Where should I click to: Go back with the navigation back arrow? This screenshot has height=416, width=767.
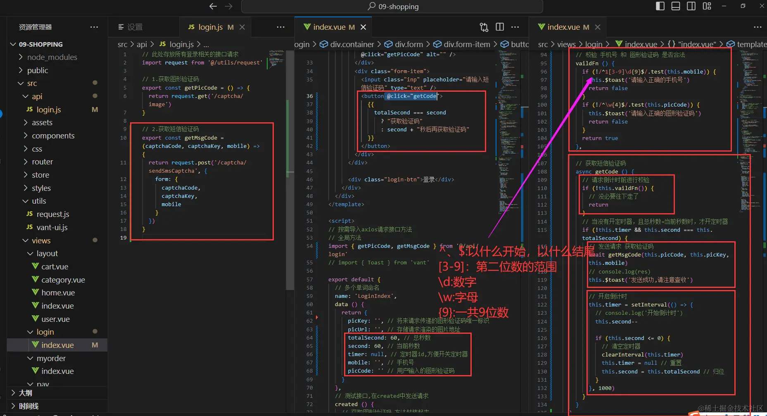pos(213,6)
